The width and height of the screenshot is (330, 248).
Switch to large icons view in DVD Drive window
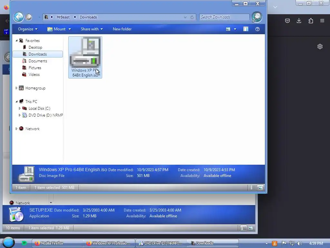pos(251,228)
